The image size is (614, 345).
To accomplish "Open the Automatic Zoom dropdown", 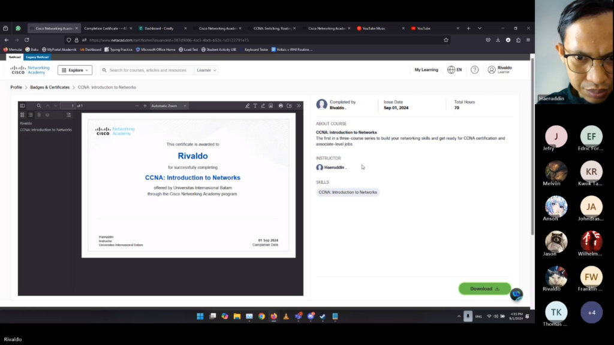I will pyautogui.click(x=168, y=106).
